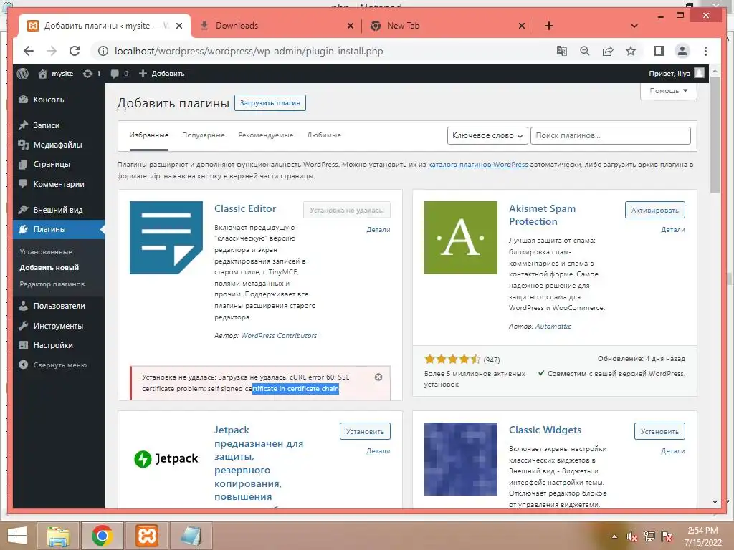Open File Explorer from the taskbar
This screenshot has width=734, height=550.
point(58,536)
